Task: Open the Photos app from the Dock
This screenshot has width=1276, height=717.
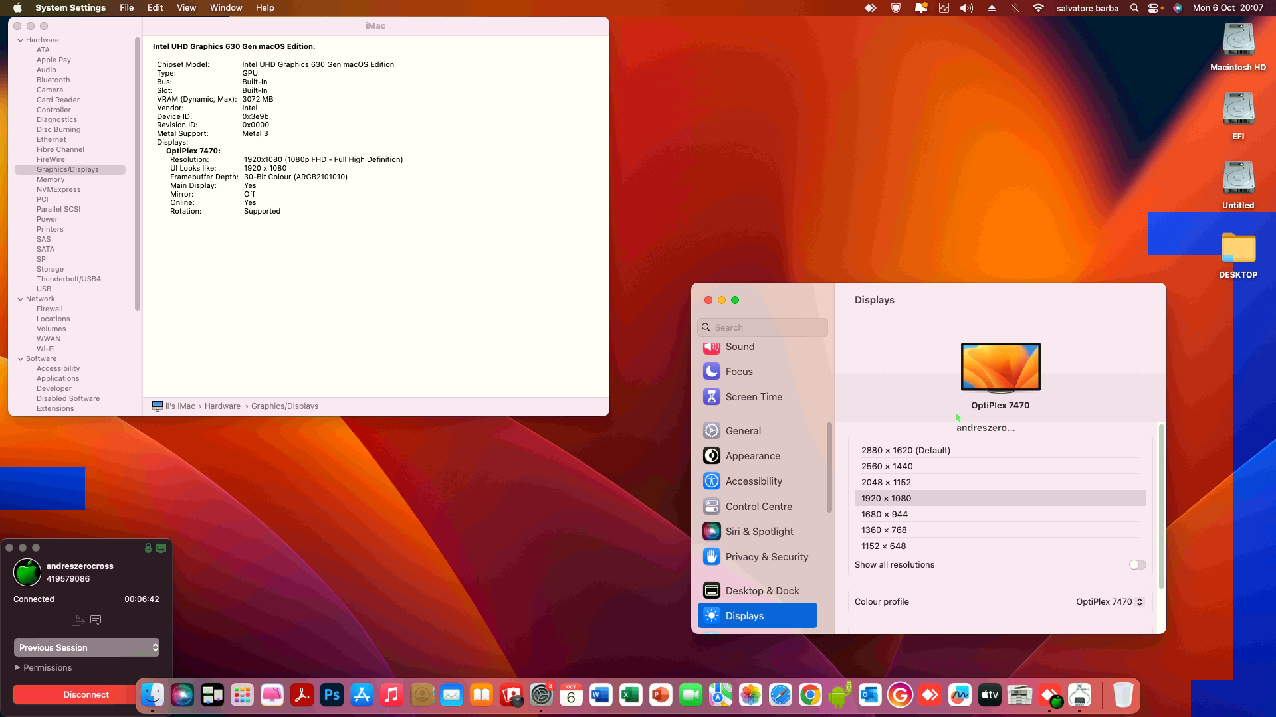Action: coord(750,695)
